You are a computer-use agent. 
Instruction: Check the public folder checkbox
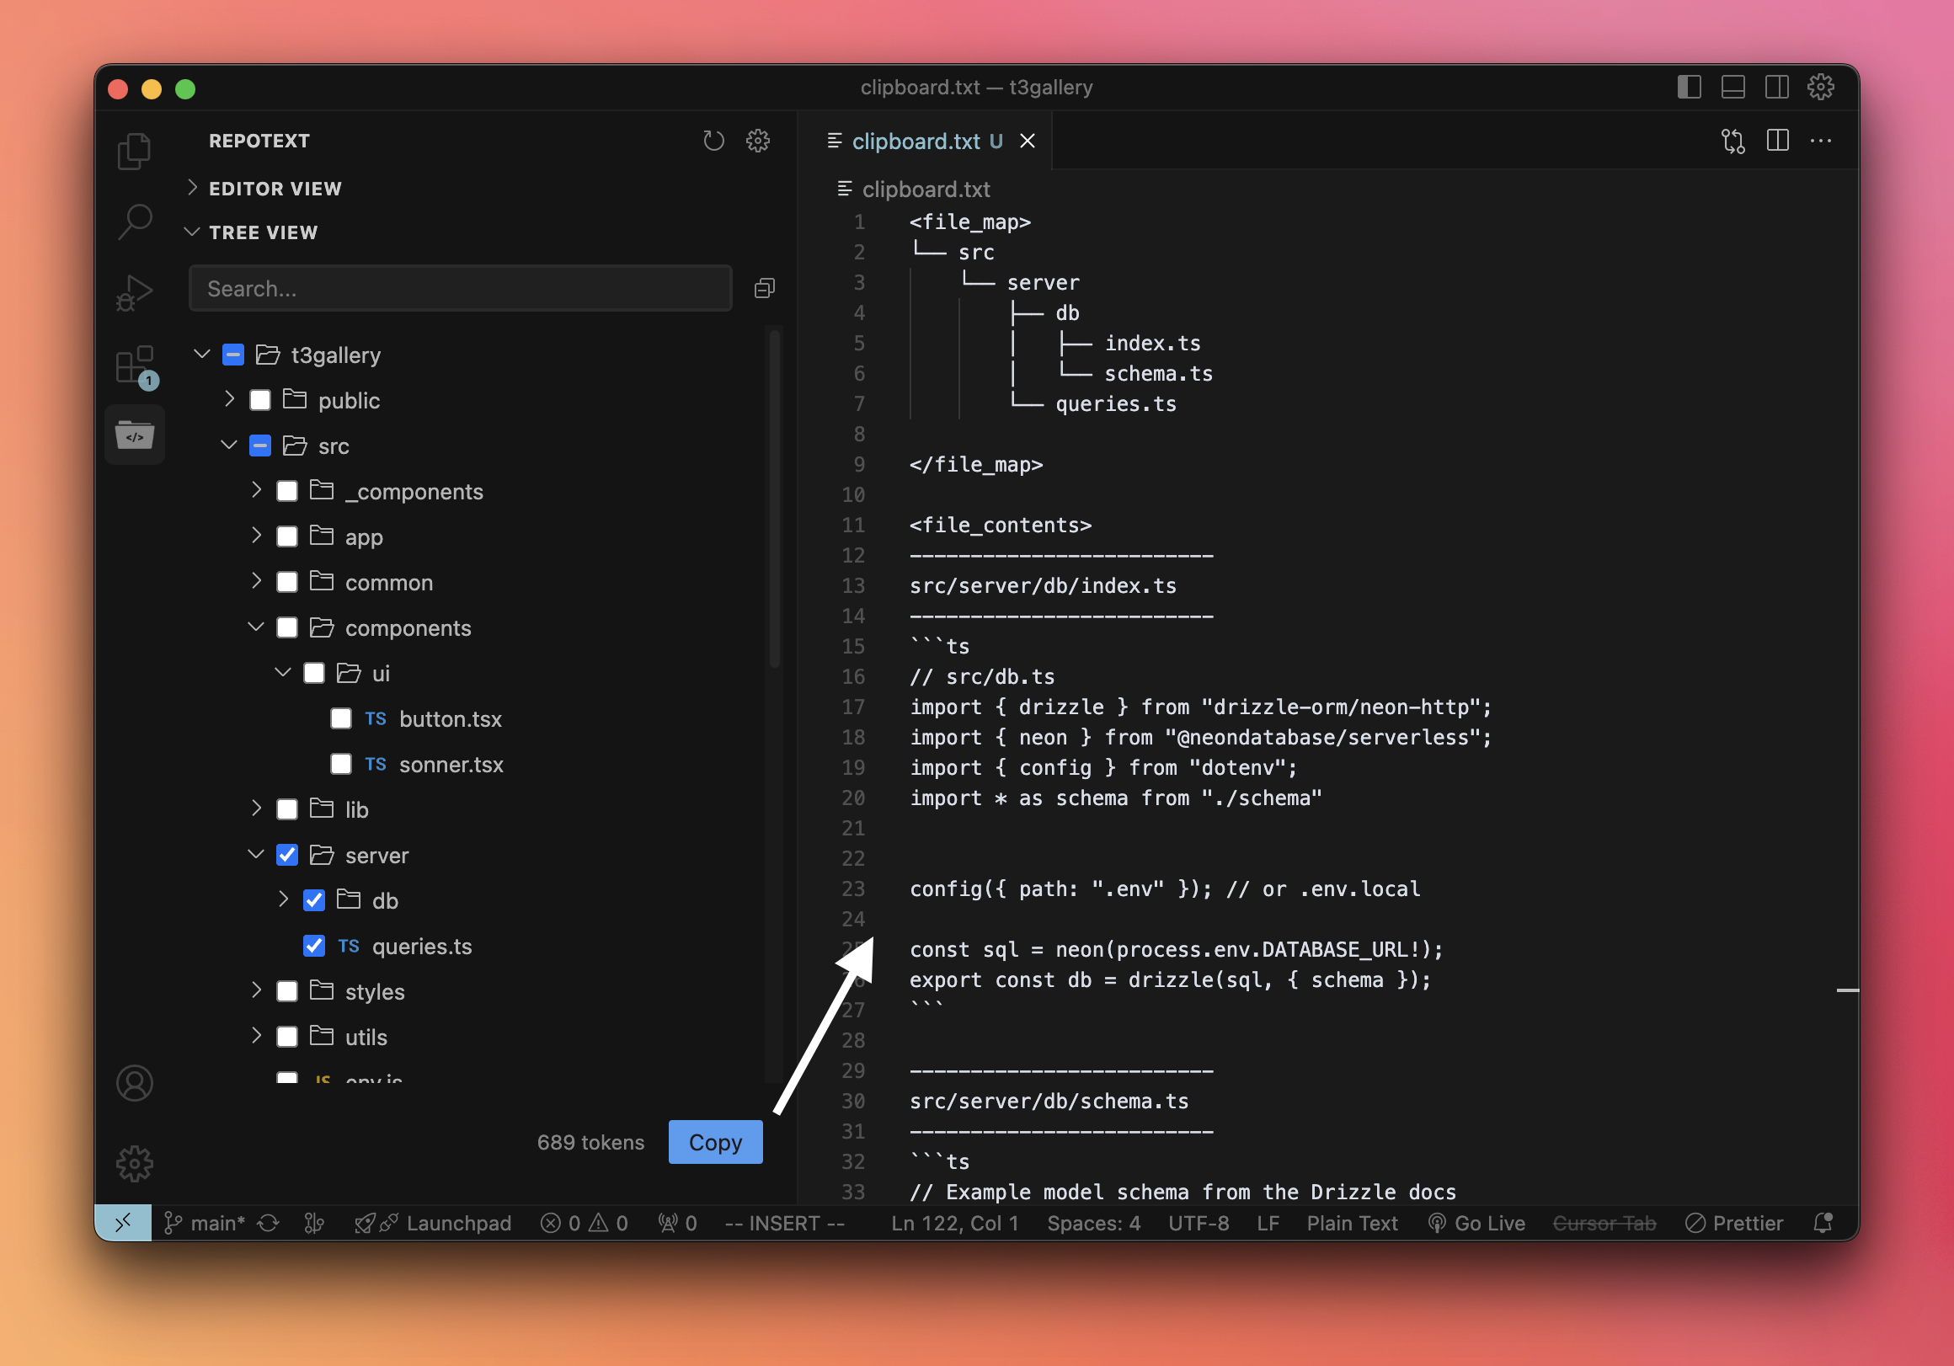[260, 400]
